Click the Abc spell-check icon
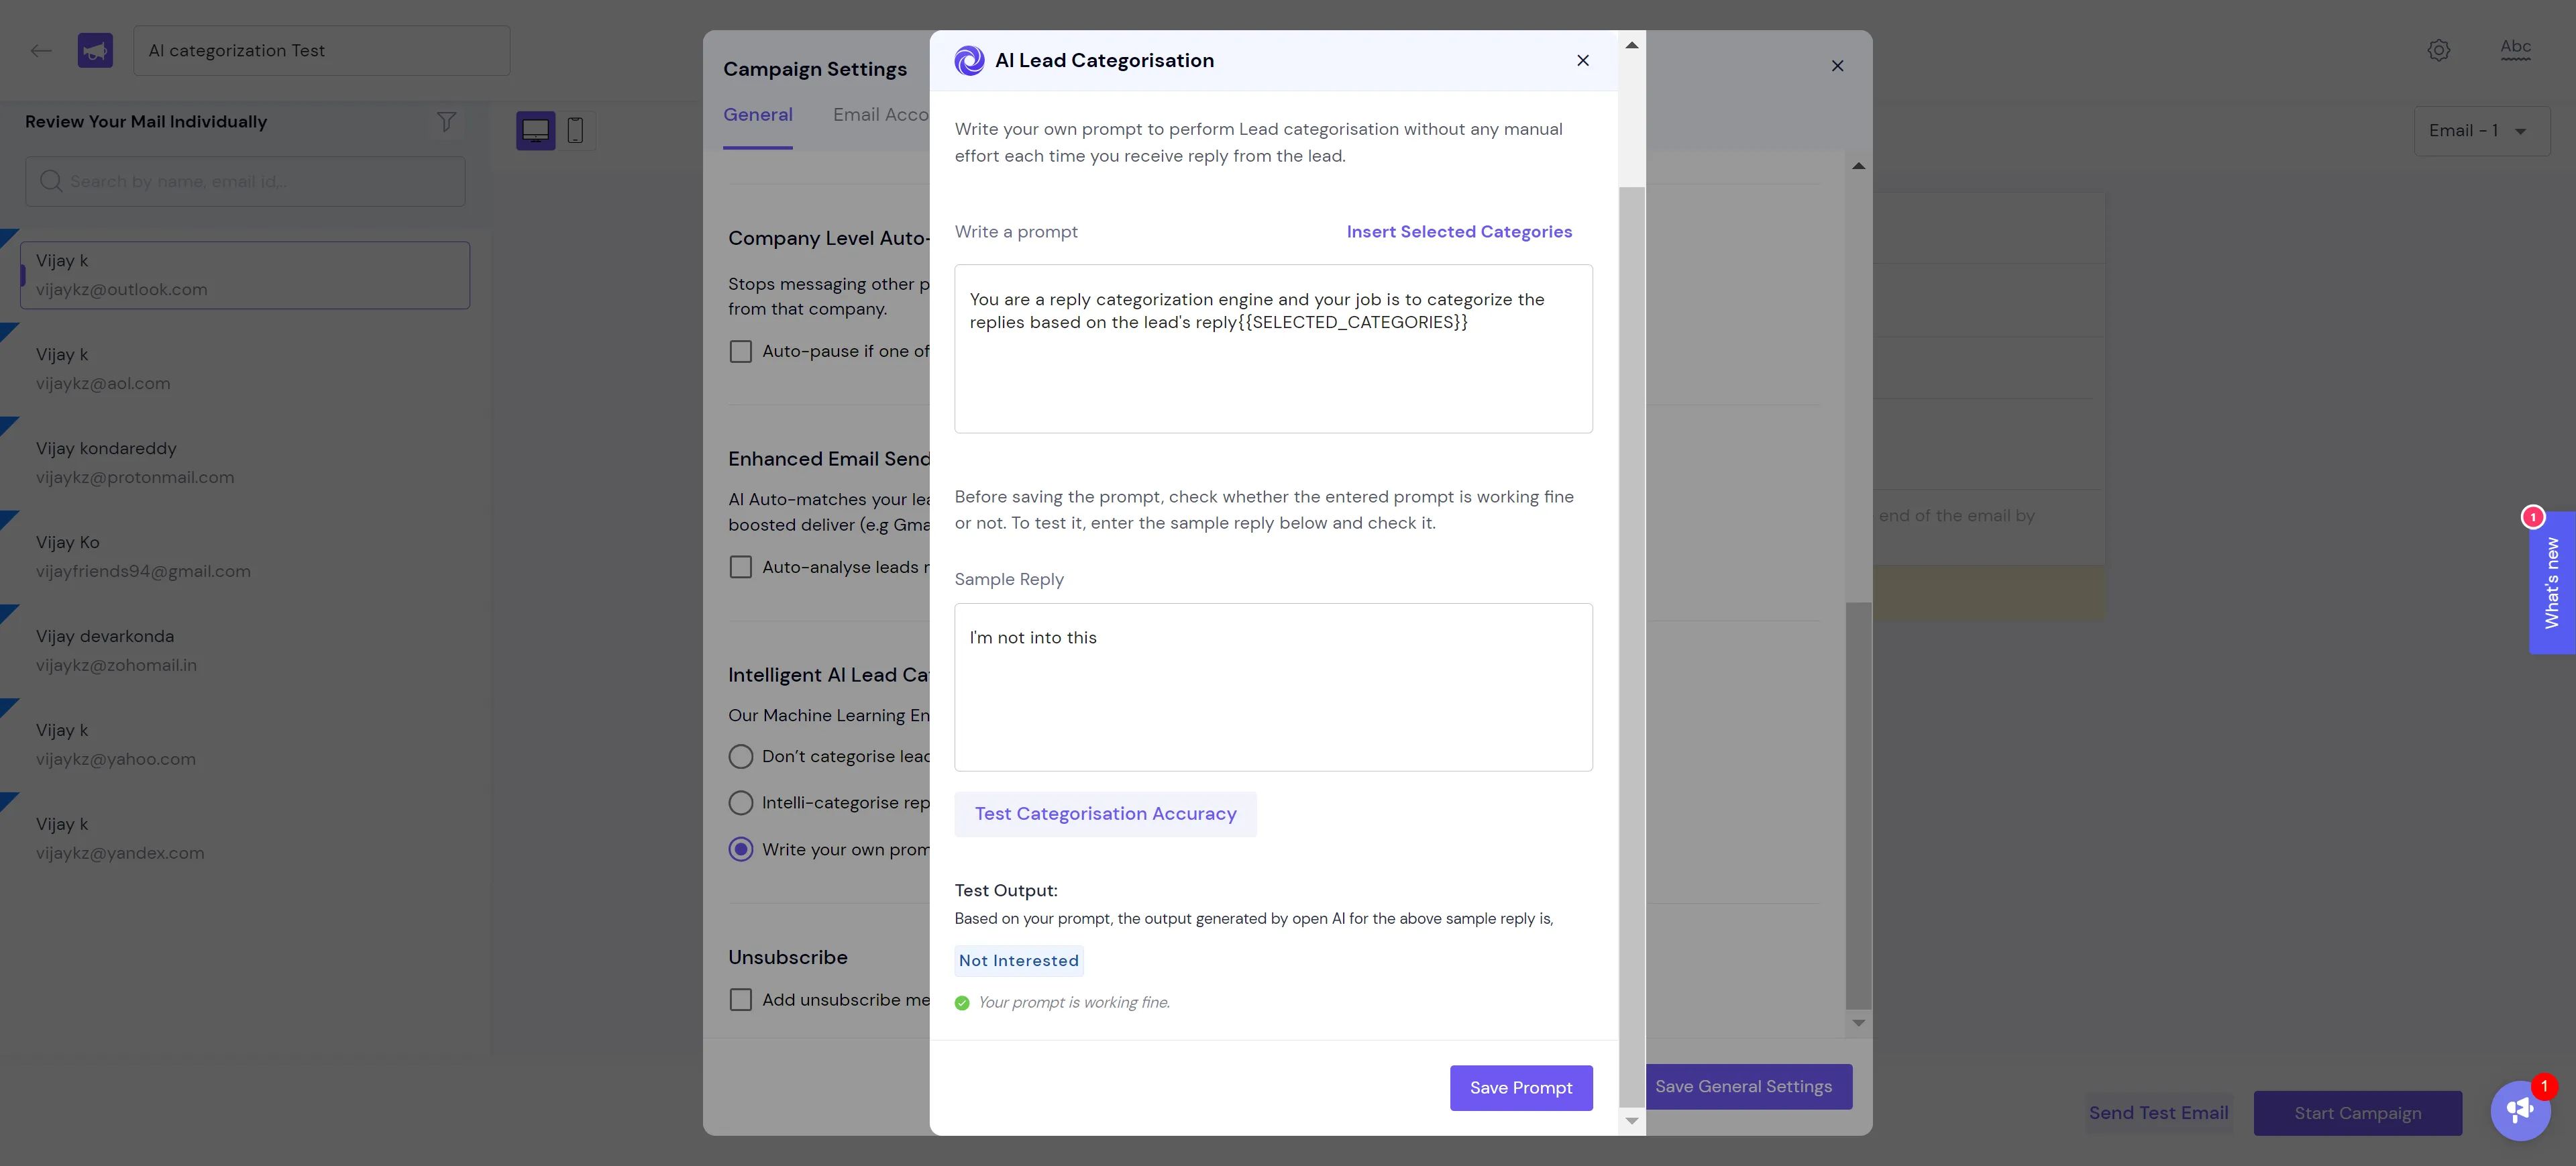 pyautogui.click(x=2515, y=48)
